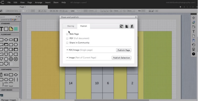The height and width of the screenshot is (101, 198).
Task: Select the teal color block shape
Action: pos(16,29)
